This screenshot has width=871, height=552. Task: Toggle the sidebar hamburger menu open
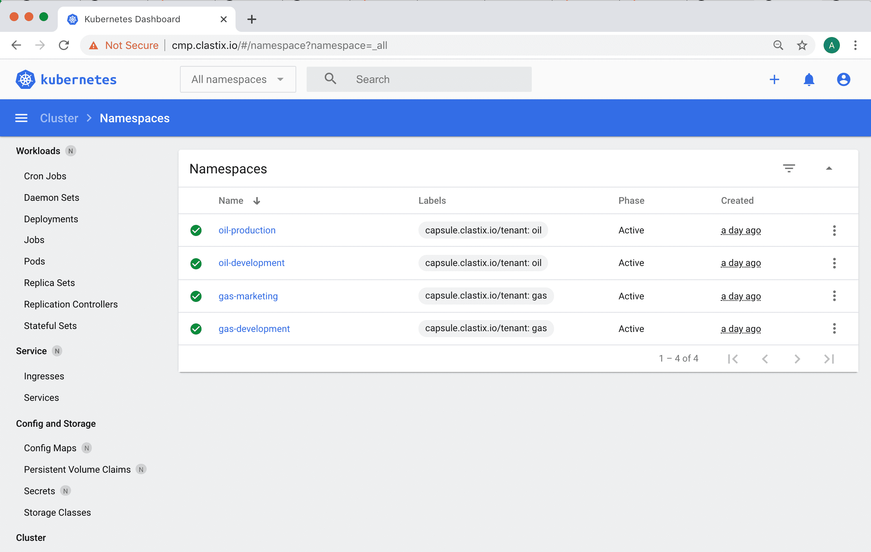click(21, 118)
